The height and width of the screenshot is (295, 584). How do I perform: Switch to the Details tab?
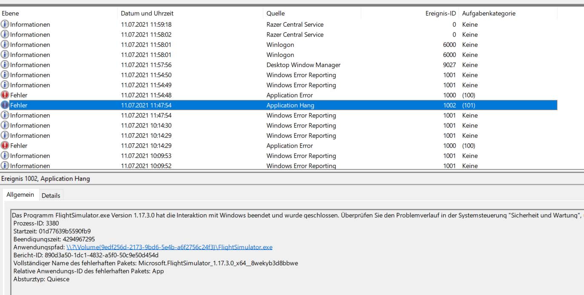coord(51,196)
